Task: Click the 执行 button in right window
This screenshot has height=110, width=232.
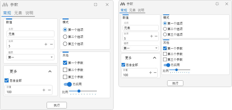Action: pyautogui.click(x=175, y=83)
